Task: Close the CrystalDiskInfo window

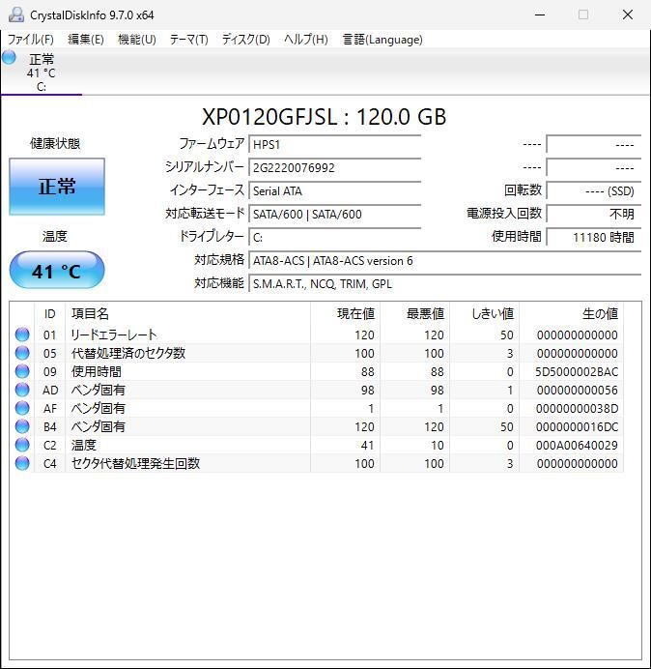Action: [x=628, y=15]
